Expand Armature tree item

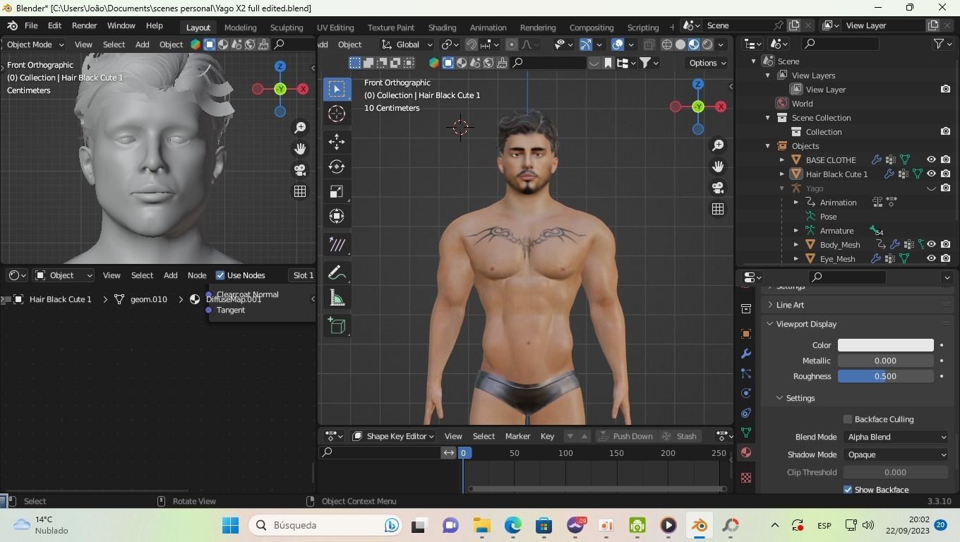(796, 231)
